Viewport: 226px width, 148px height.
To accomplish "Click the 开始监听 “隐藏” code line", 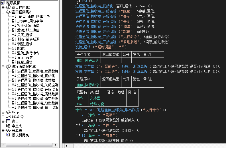I will click(x=116, y=11).
